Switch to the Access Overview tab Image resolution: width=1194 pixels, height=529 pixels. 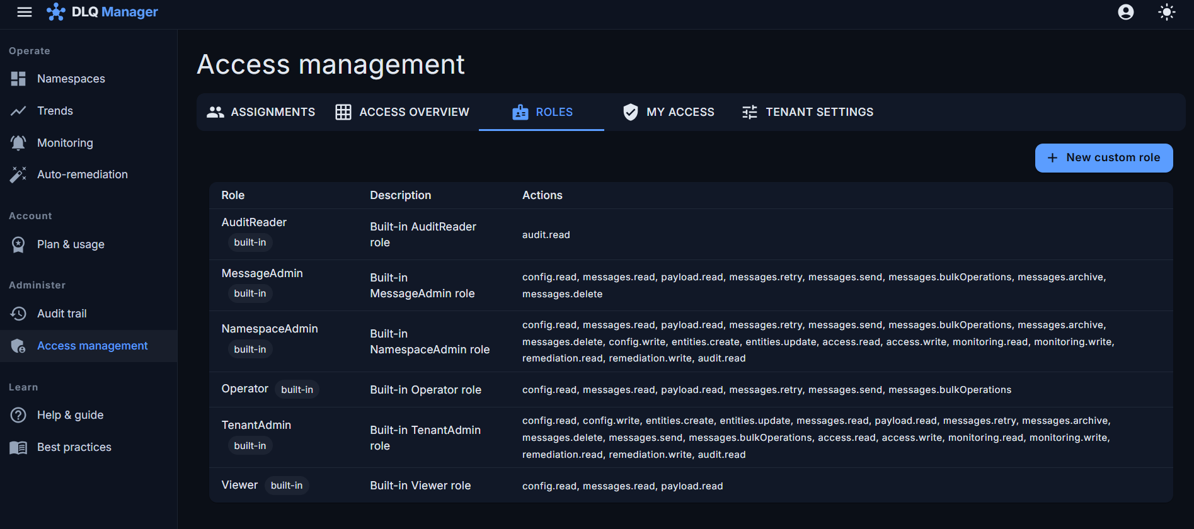tap(403, 112)
